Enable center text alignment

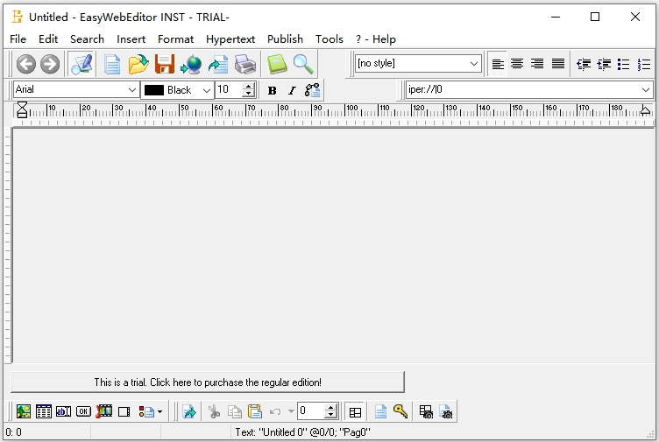pyautogui.click(x=517, y=64)
